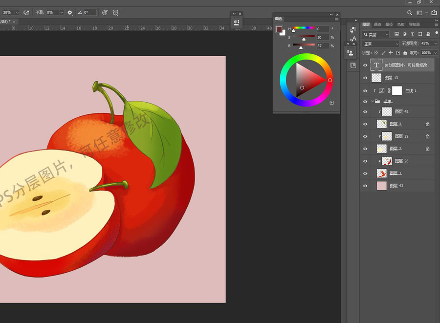440x323 pixels.
Task: Select the 图层 1 layer thumbnail
Action: 381,173
